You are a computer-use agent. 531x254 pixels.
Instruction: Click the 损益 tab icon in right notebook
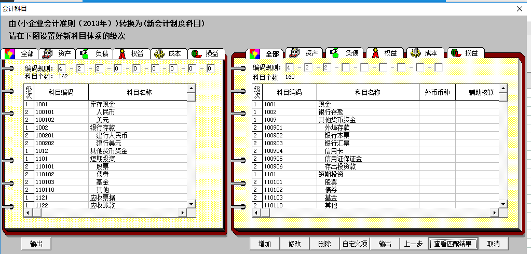pos(456,53)
